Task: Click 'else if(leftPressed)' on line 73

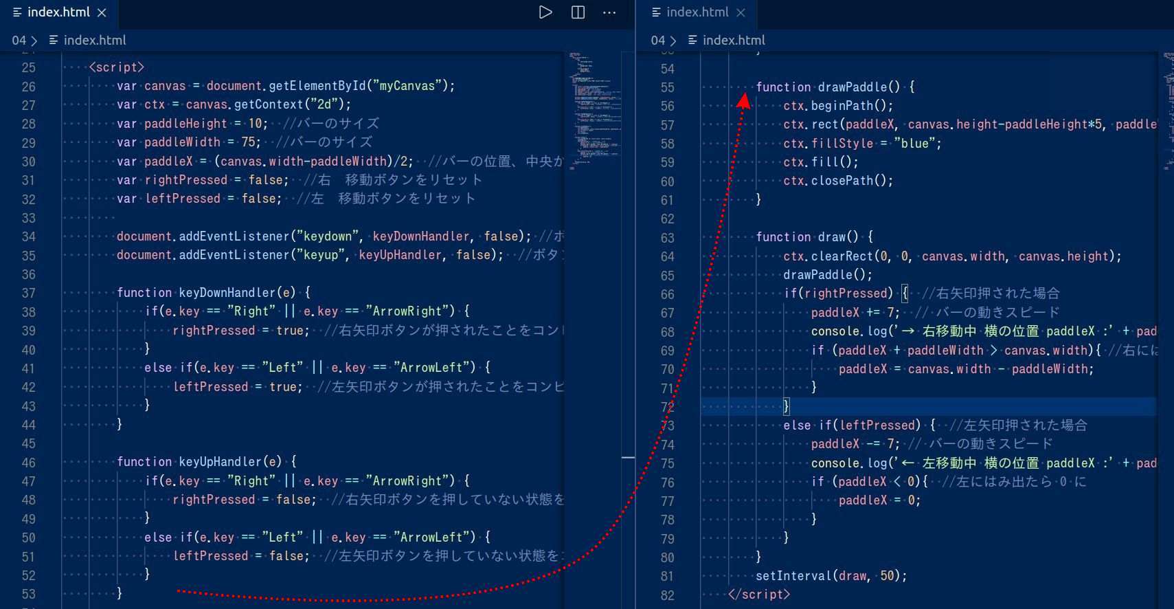Action: [852, 425]
